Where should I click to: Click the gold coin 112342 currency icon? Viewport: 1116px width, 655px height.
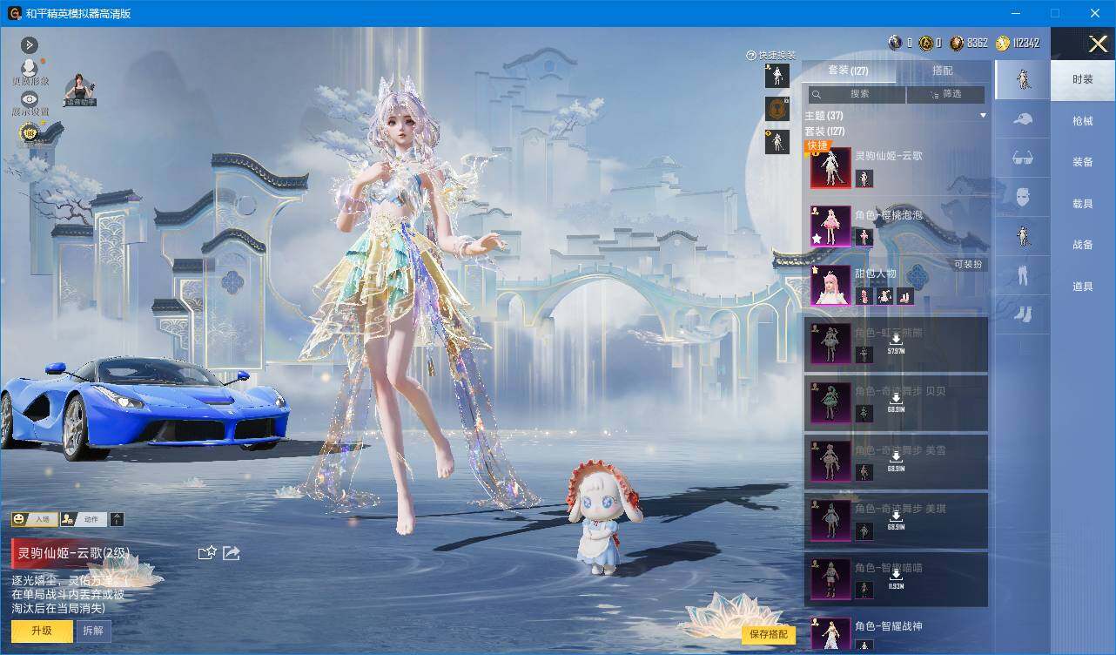click(1003, 43)
